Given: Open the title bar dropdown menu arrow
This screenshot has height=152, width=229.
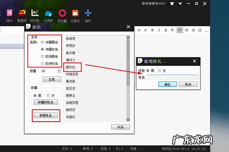Looking at the screenshot, I should (180, 4).
